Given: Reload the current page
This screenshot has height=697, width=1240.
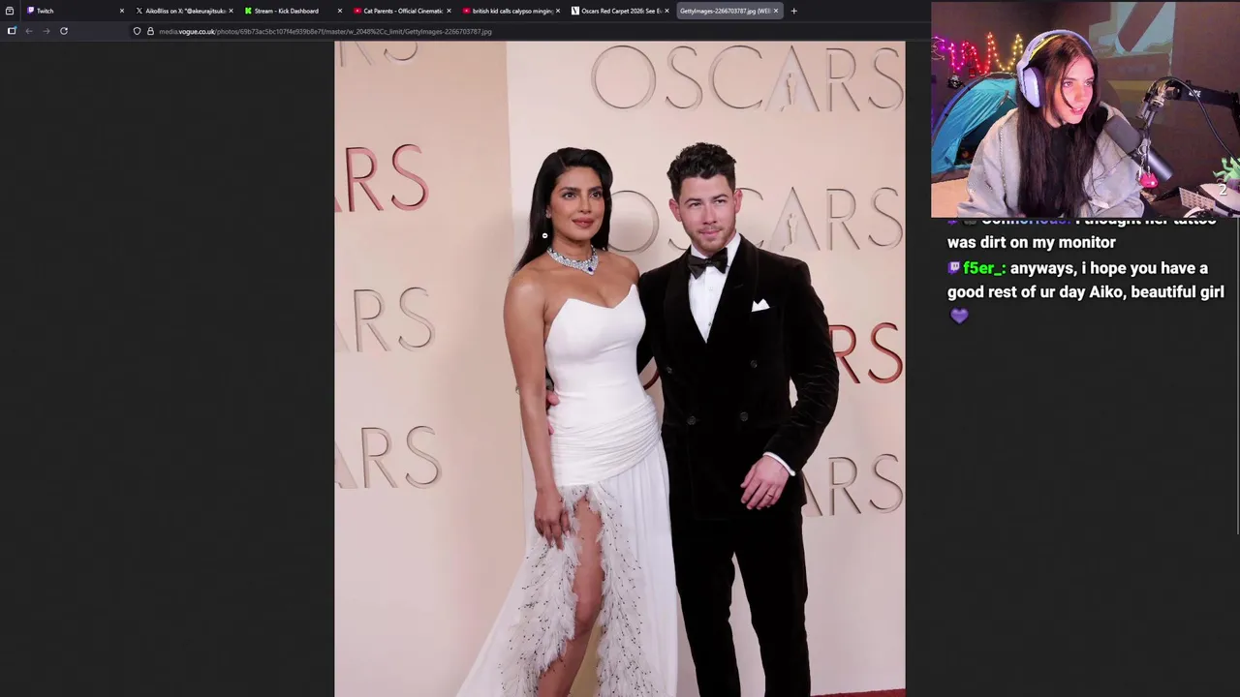Looking at the screenshot, I should [64, 31].
